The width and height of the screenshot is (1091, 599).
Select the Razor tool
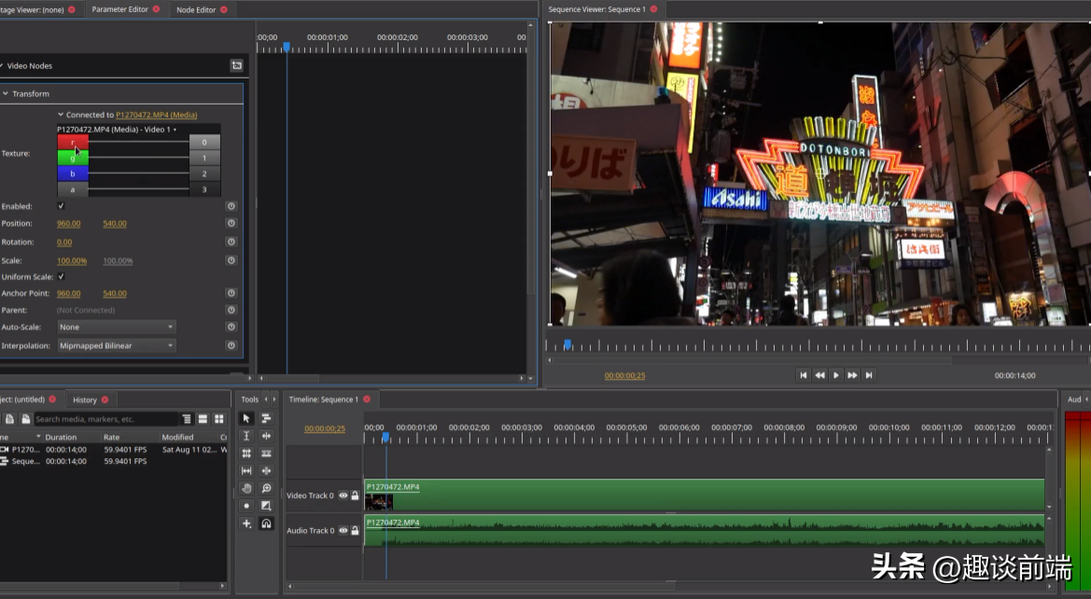(x=267, y=453)
